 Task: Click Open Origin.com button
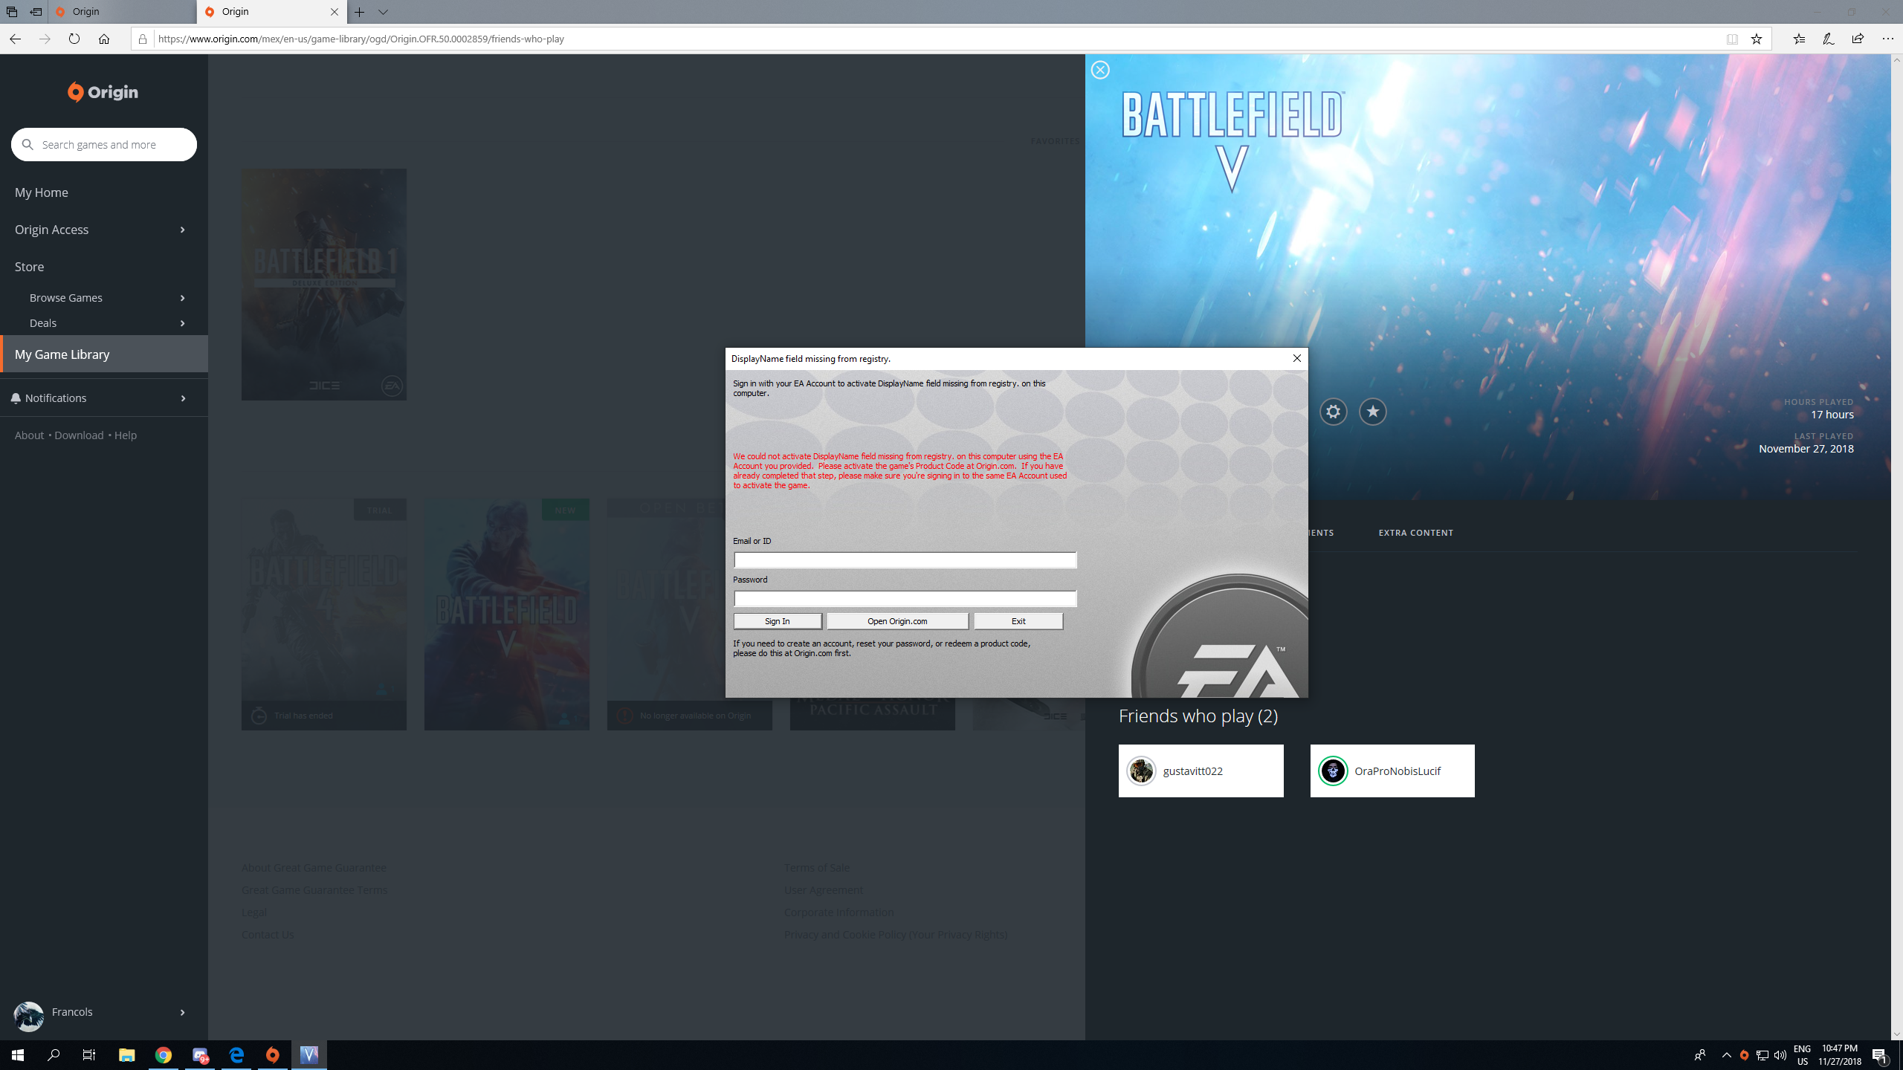click(x=897, y=621)
